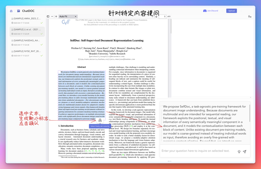Click the question input about selected text
The width and height of the screenshot is (261, 169).
(196, 151)
